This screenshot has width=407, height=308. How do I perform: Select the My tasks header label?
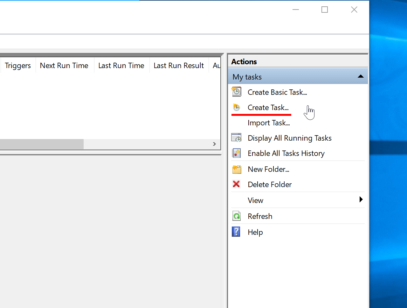click(247, 77)
